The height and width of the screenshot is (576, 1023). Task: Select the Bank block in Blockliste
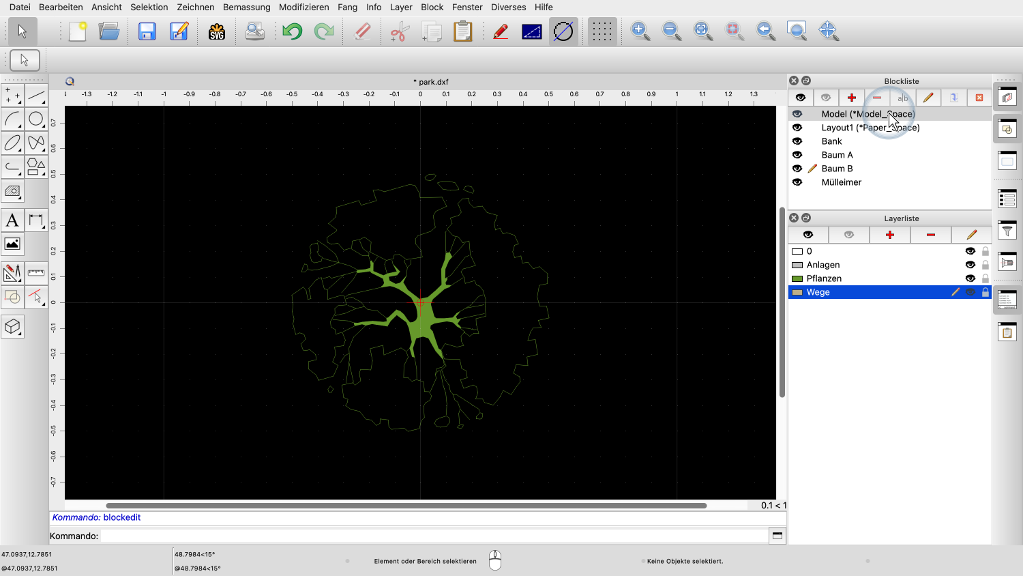[831, 141]
